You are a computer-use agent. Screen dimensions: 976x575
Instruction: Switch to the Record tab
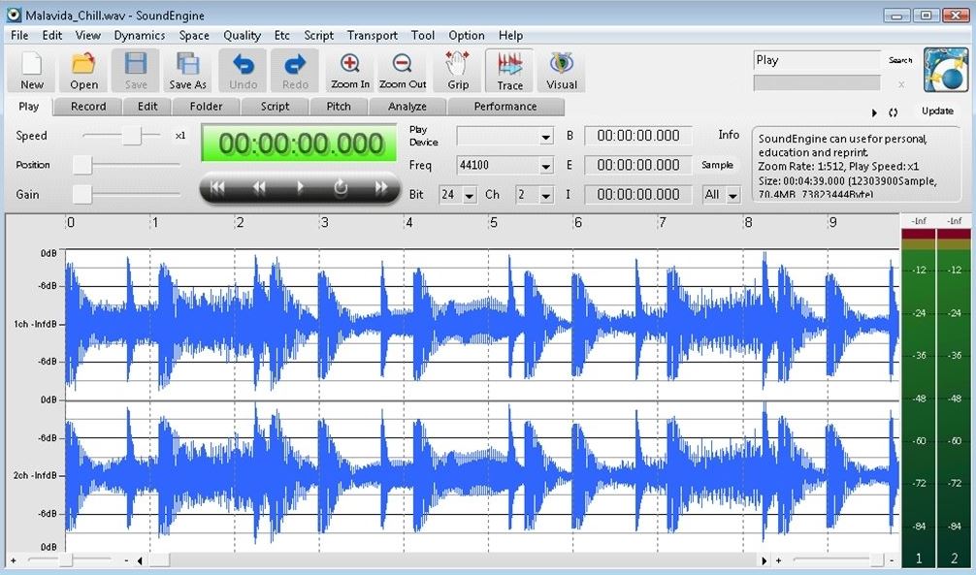87,107
